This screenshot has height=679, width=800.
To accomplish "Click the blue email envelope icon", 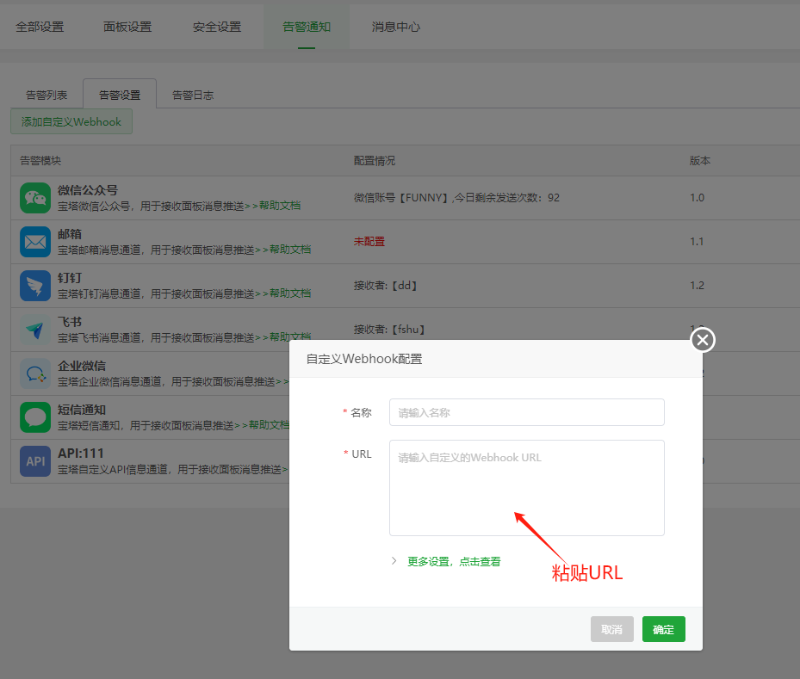I will pos(35,242).
